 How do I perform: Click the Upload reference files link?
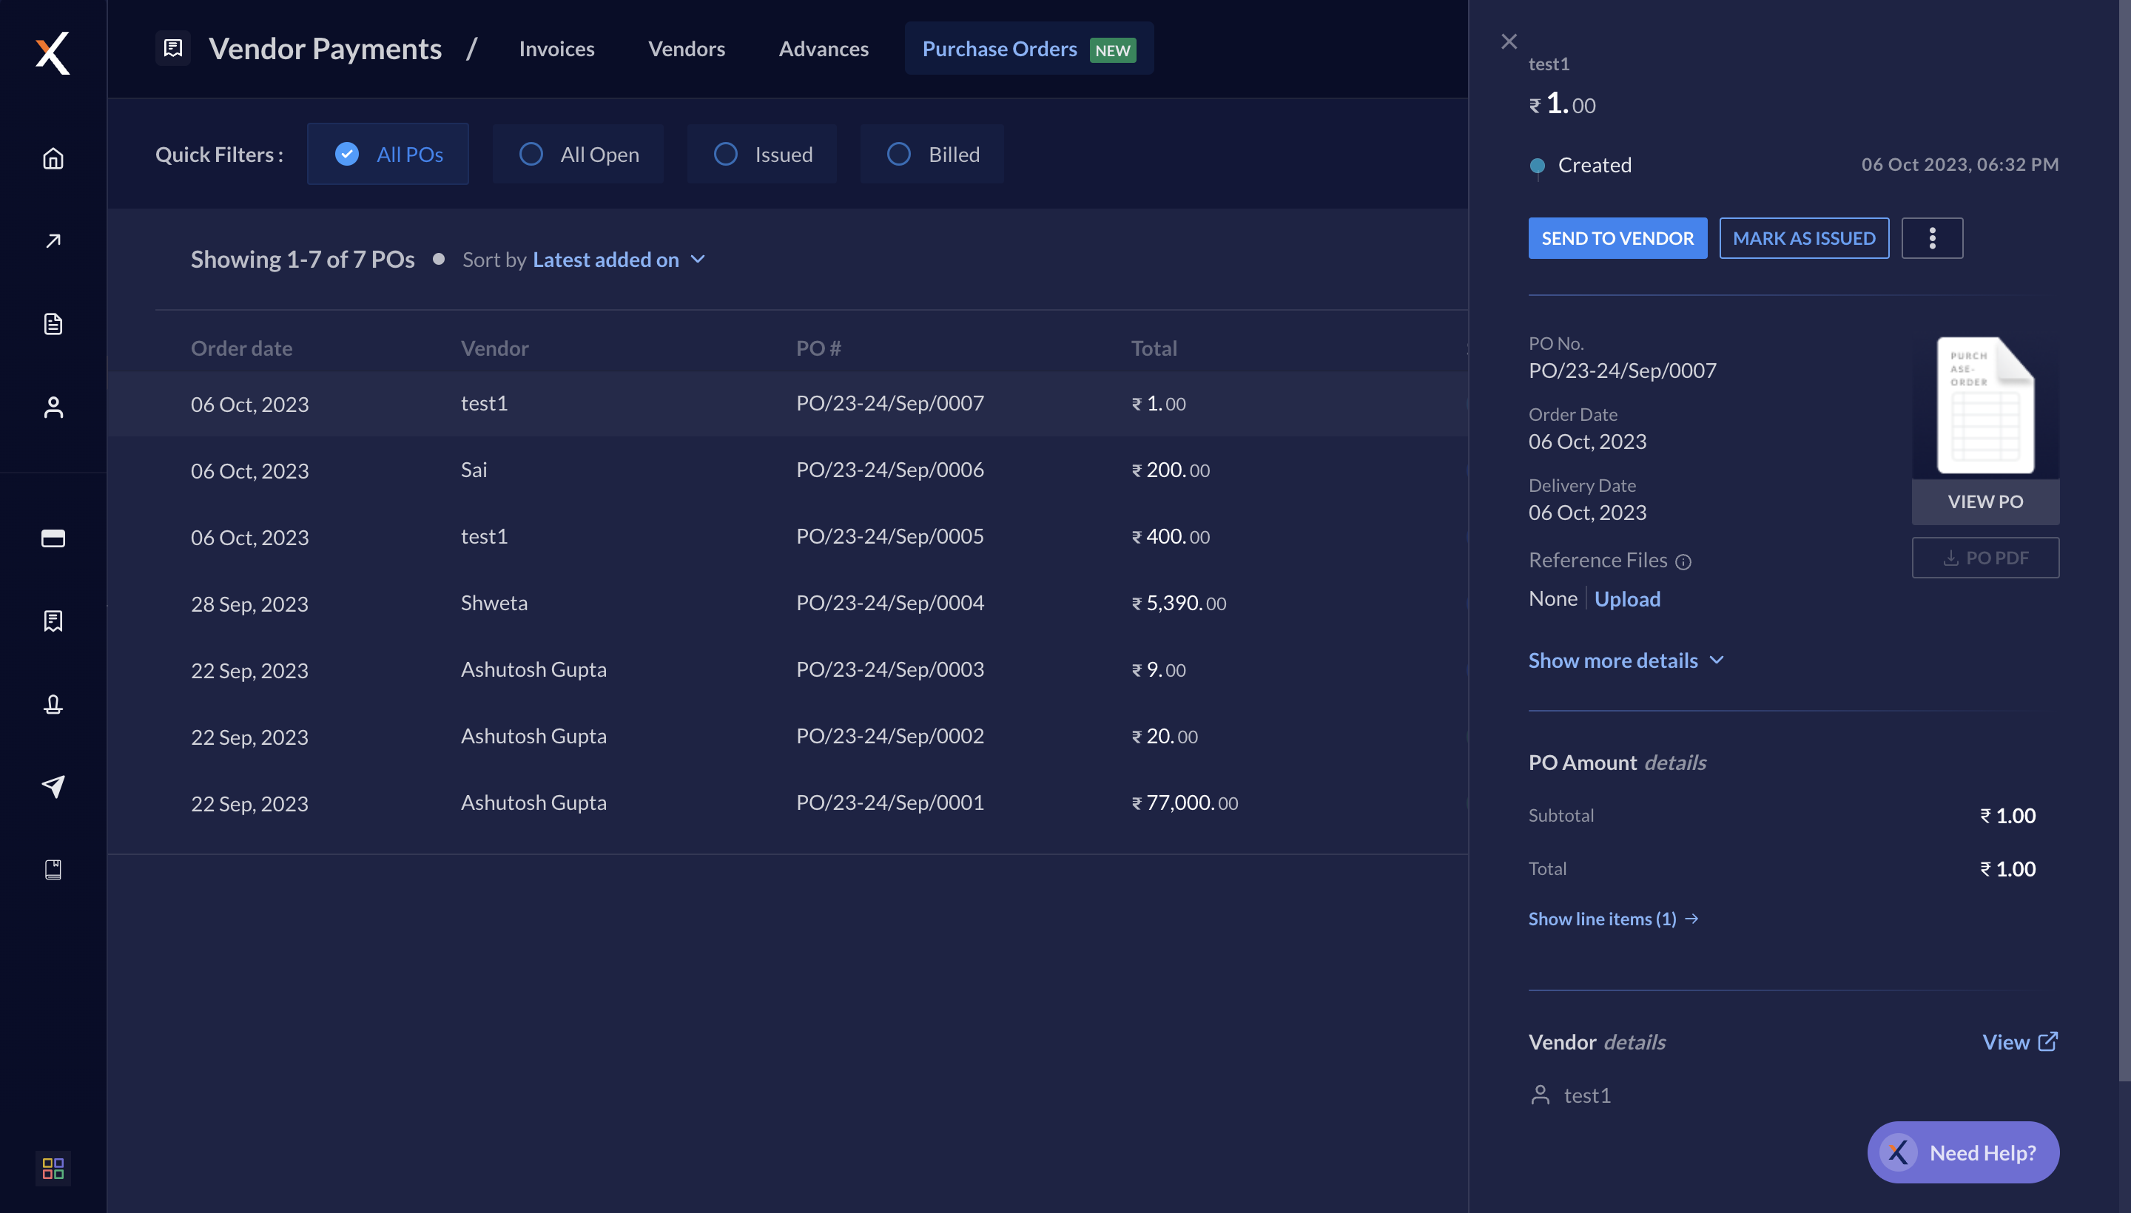1627,598
